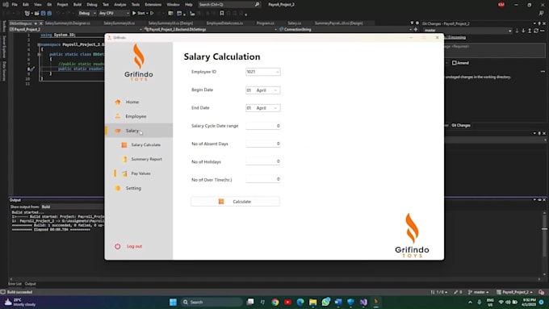549x309 pixels.
Task: Open the Begin Date picker dropdown
Action: point(276,90)
